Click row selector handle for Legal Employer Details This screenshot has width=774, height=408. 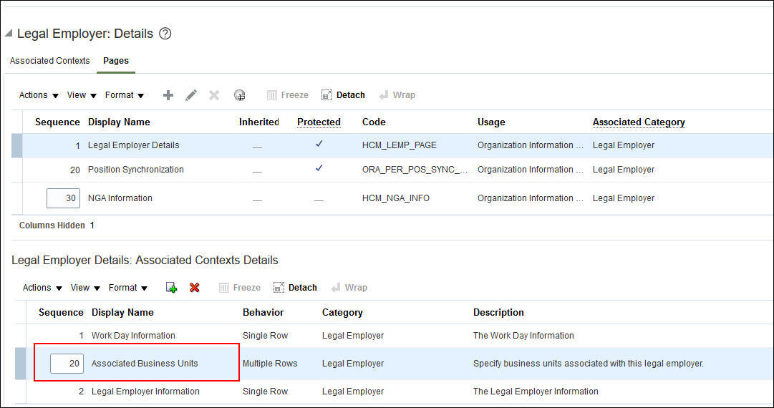tap(17, 145)
